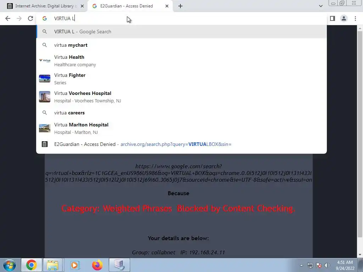Click Voorhees Hospital building thumbnail

45,97
